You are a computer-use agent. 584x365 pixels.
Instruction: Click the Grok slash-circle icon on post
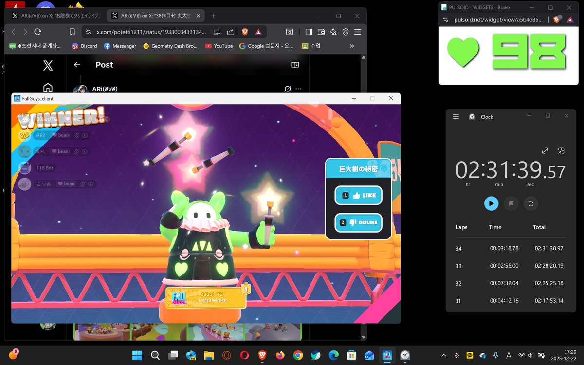coord(288,89)
